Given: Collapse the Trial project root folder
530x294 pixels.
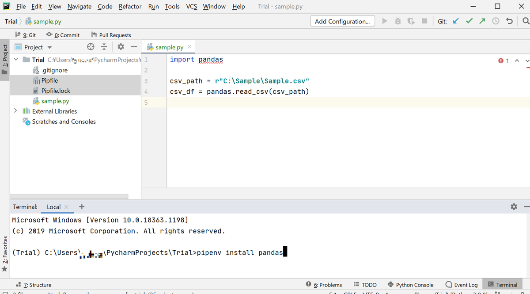Looking at the screenshot, I should pos(16,60).
